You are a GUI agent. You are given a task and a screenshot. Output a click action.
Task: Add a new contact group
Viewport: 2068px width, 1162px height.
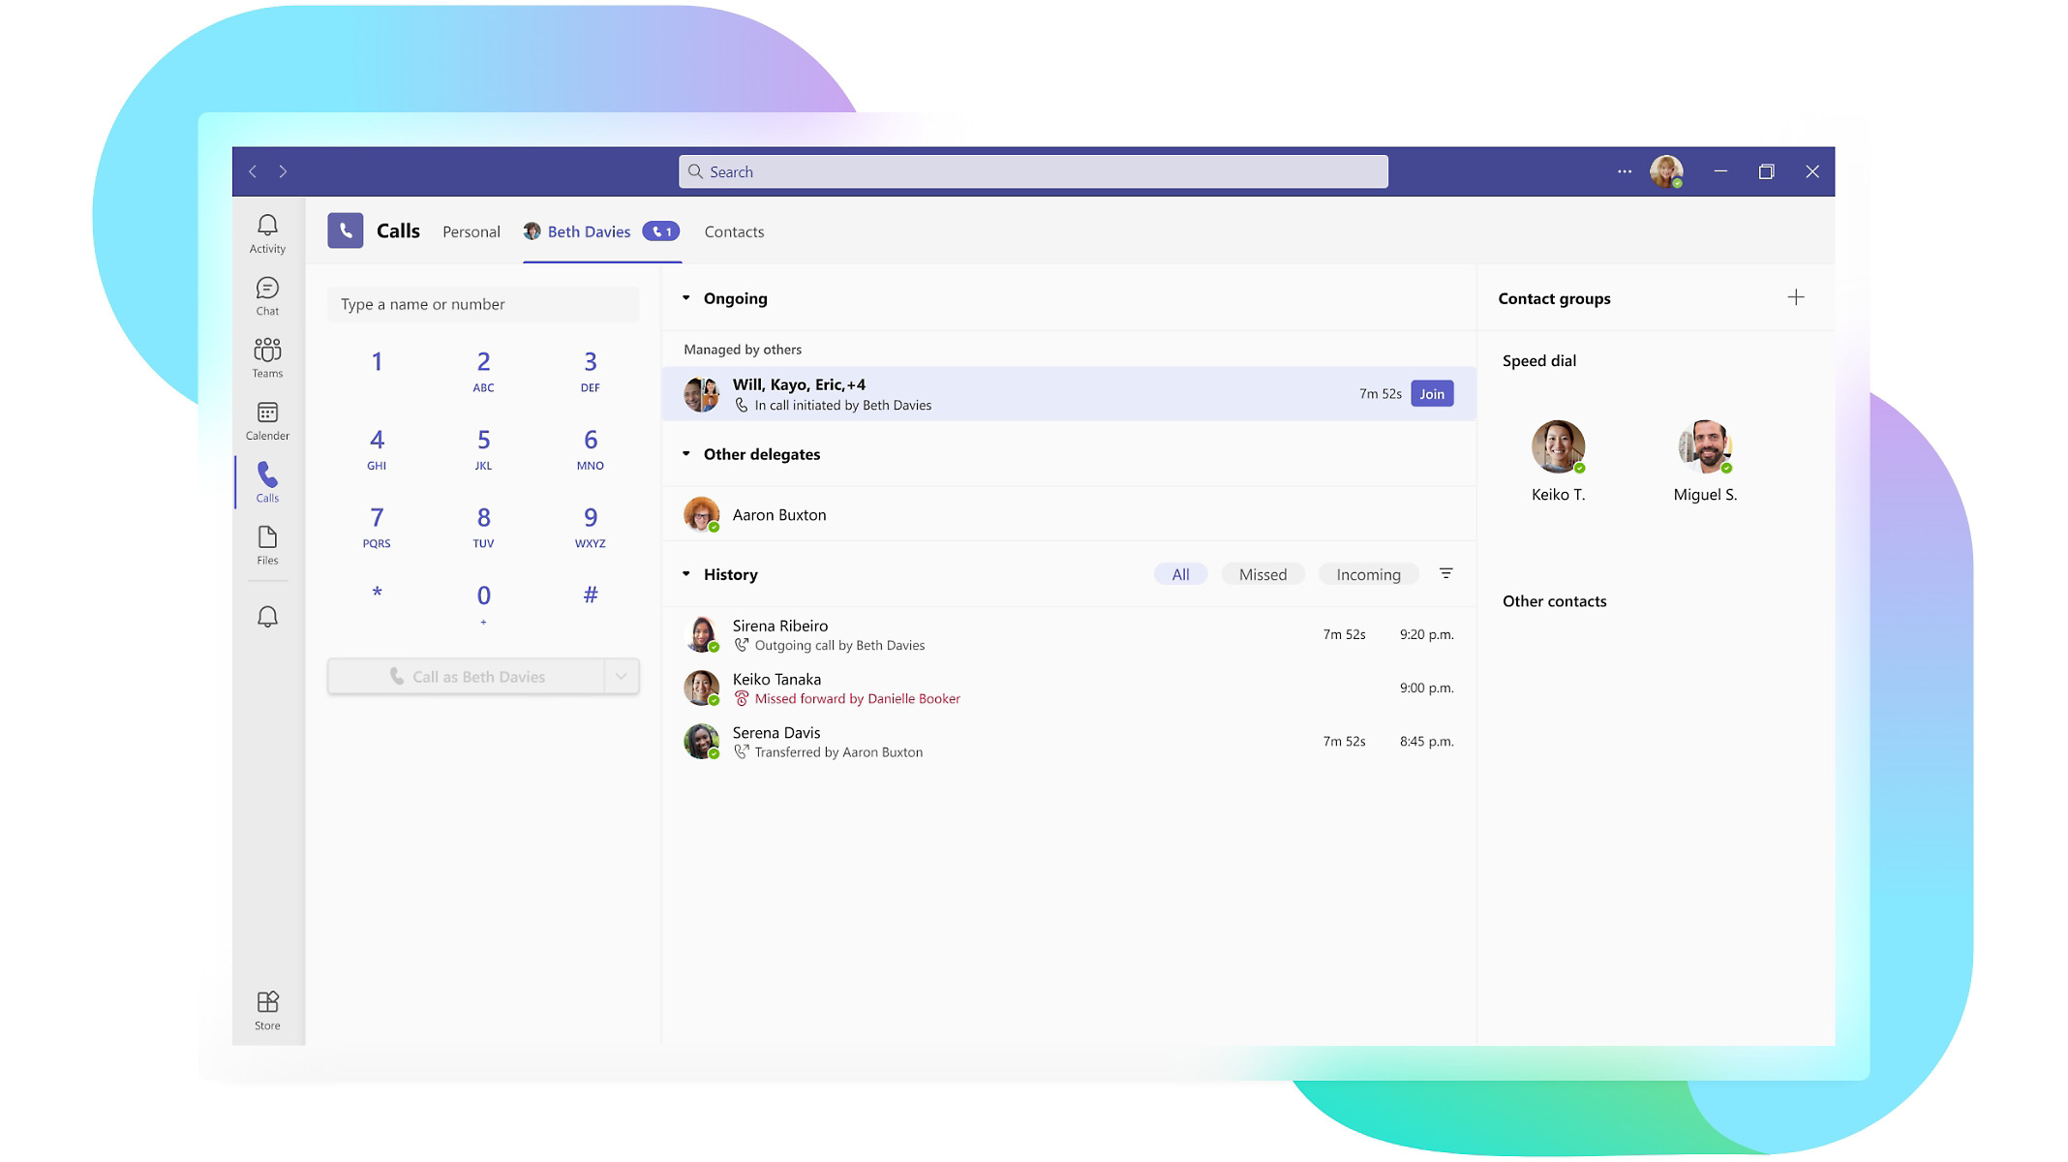[1797, 297]
